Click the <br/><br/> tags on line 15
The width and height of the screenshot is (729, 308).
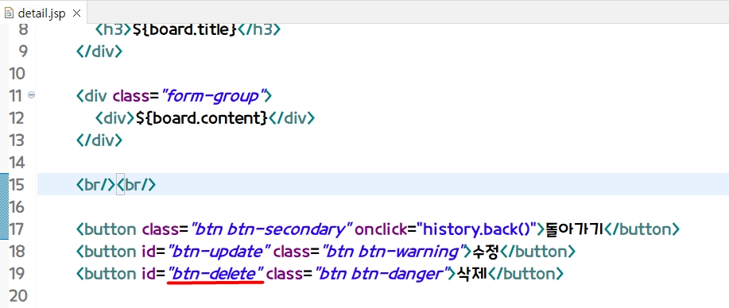point(116,184)
